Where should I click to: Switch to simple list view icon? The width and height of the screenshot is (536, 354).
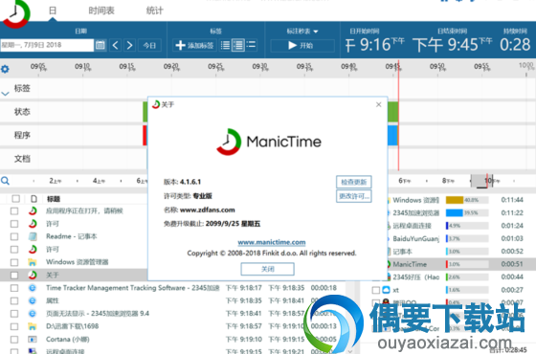(x=225, y=45)
